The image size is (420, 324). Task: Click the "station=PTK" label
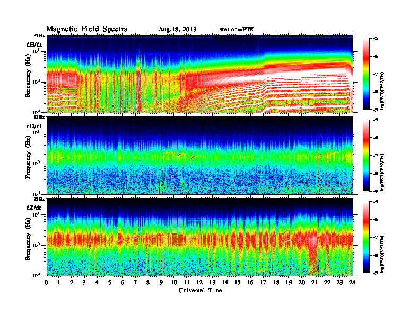[x=237, y=29]
